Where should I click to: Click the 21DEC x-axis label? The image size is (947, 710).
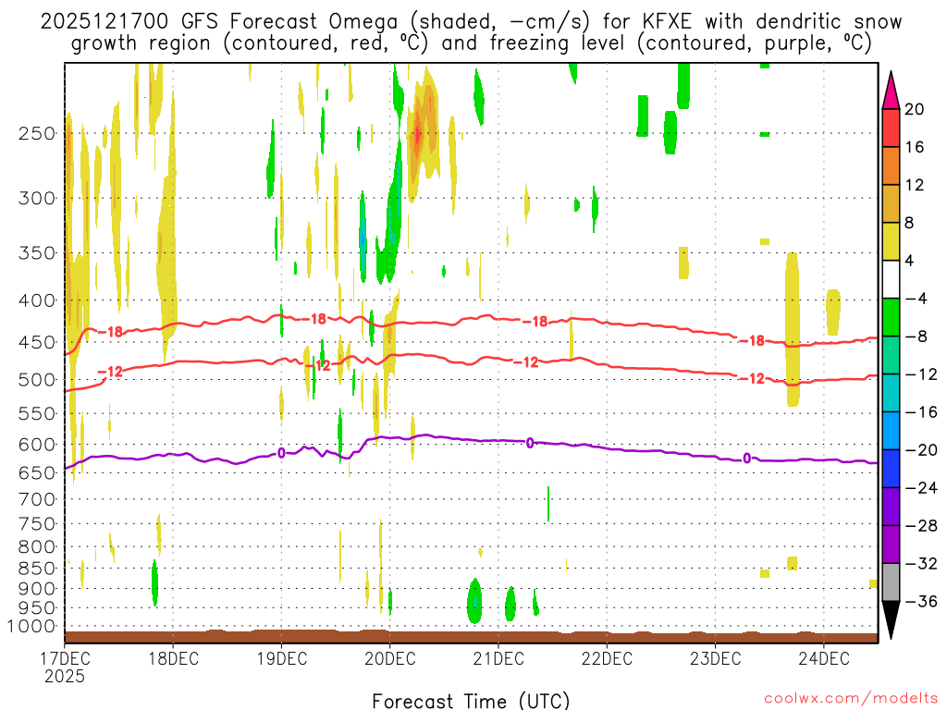point(498,657)
